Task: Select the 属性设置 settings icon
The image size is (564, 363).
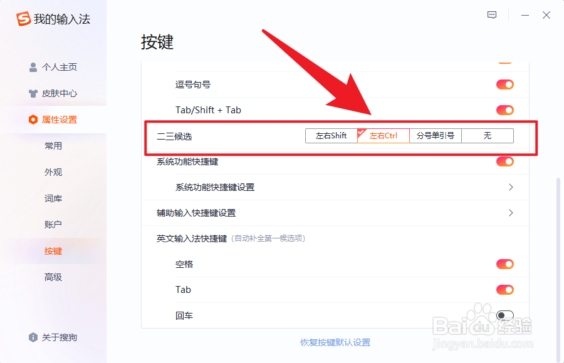Action: pyautogui.click(x=34, y=120)
